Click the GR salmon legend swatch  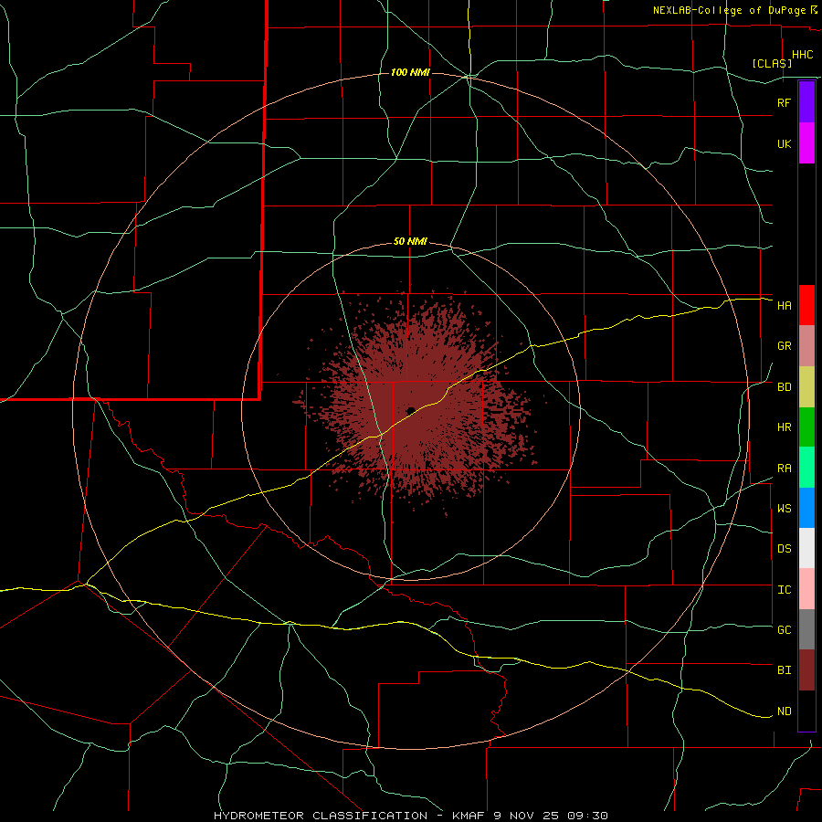pos(806,346)
